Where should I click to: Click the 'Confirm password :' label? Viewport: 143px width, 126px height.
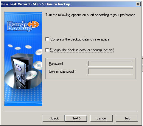point(62,71)
